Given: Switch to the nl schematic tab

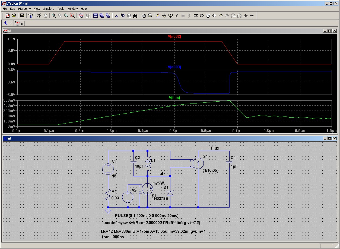Looking at the screenshot, I should pyautogui.click(x=8, y=23).
